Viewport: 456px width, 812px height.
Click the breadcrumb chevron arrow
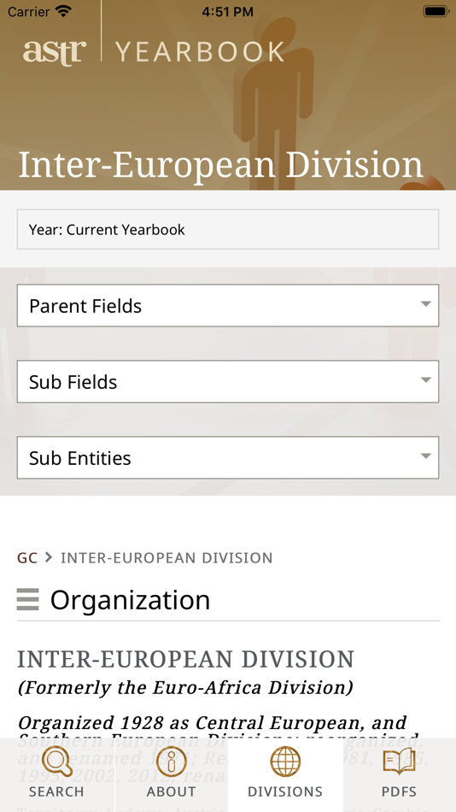tap(49, 557)
